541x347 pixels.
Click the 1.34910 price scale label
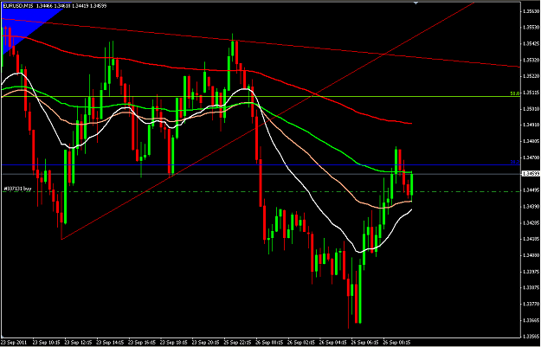coord(531,125)
